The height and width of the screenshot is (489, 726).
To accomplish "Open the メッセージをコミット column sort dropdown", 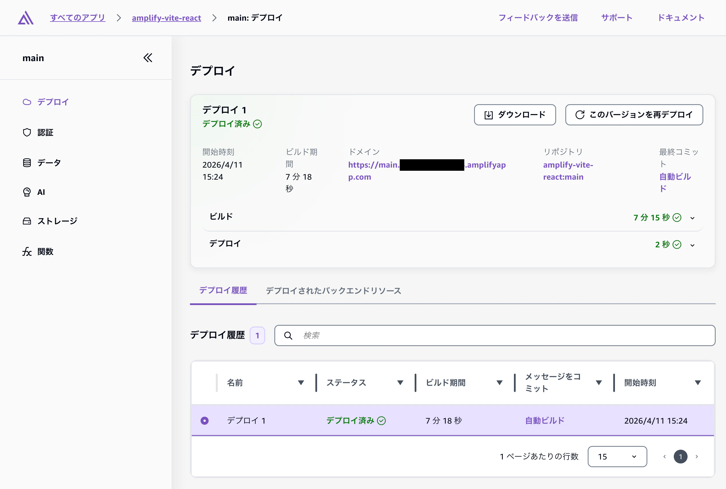I will coord(599,383).
